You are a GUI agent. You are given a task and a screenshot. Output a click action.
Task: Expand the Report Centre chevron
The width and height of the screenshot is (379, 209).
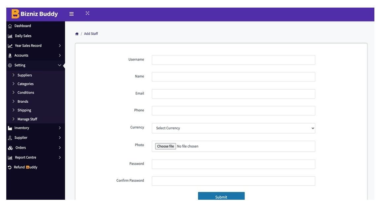coord(60,157)
